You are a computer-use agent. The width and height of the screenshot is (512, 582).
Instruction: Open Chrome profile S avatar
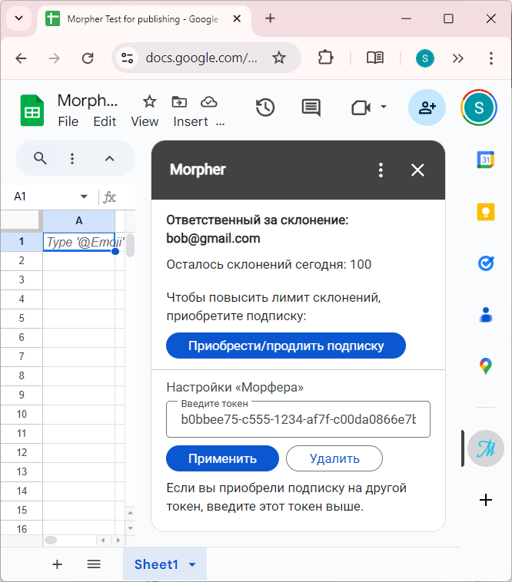[x=424, y=58]
